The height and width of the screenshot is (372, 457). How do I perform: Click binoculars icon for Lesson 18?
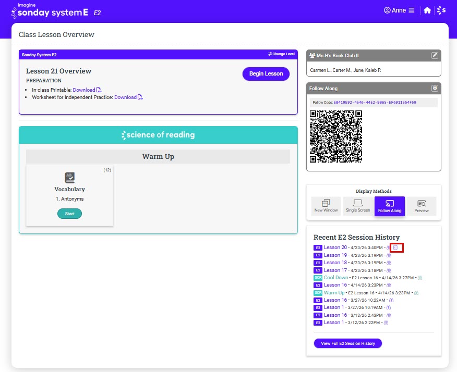click(389, 263)
